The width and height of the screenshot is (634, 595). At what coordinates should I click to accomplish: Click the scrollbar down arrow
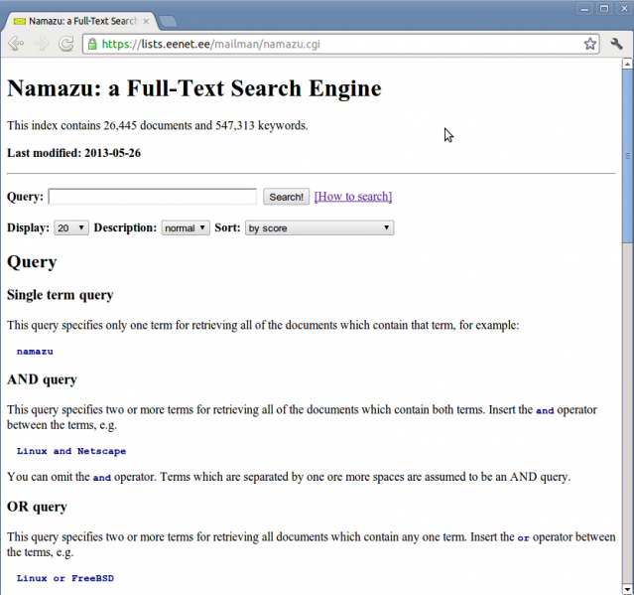[627, 588]
